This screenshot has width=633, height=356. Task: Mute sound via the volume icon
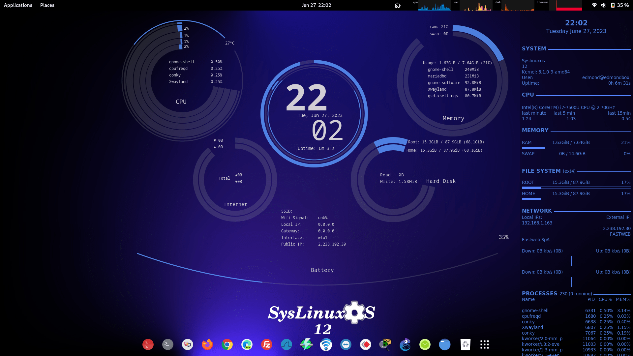coord(603,5)
